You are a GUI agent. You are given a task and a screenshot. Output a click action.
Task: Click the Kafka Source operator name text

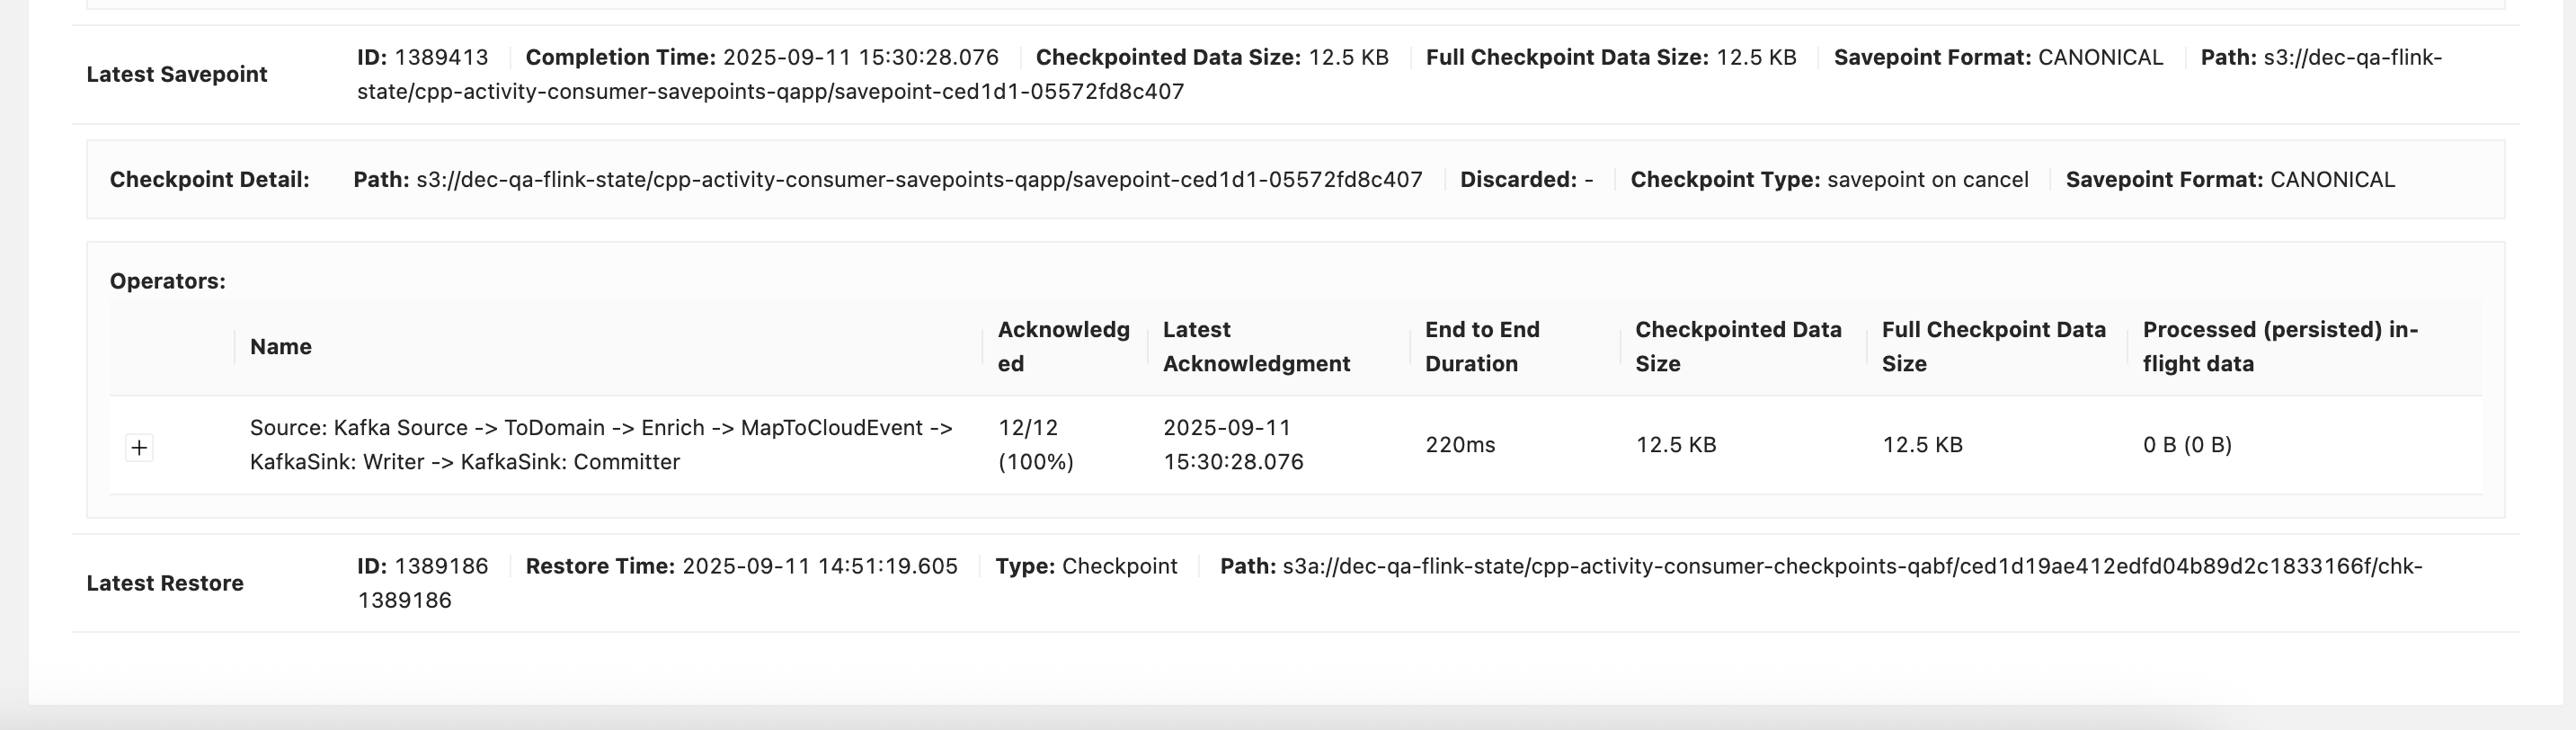[600, 444]
